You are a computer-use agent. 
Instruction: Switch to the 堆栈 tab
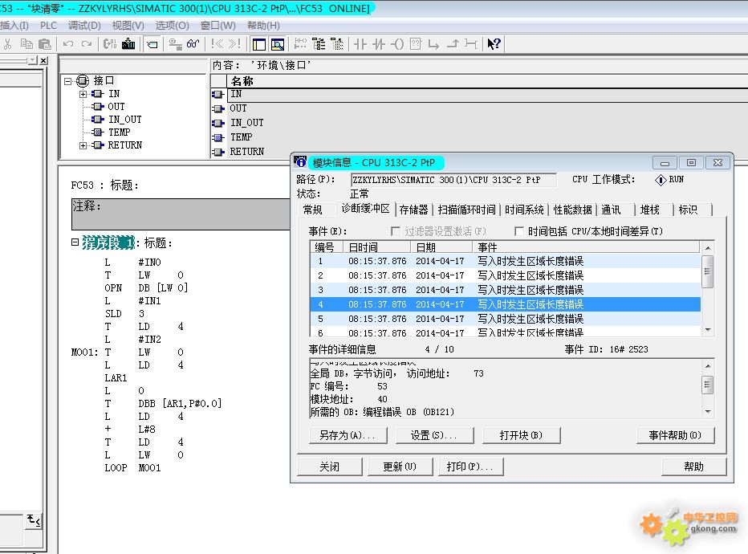[650, 210]
